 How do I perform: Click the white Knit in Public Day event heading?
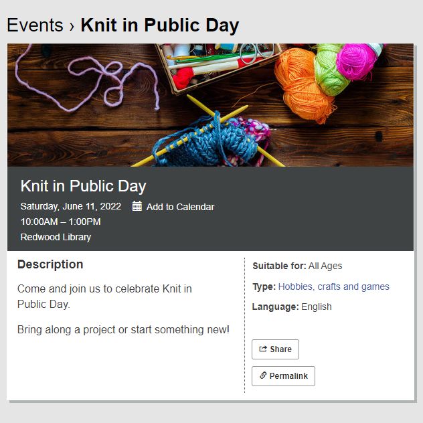[x=84, y=186]
